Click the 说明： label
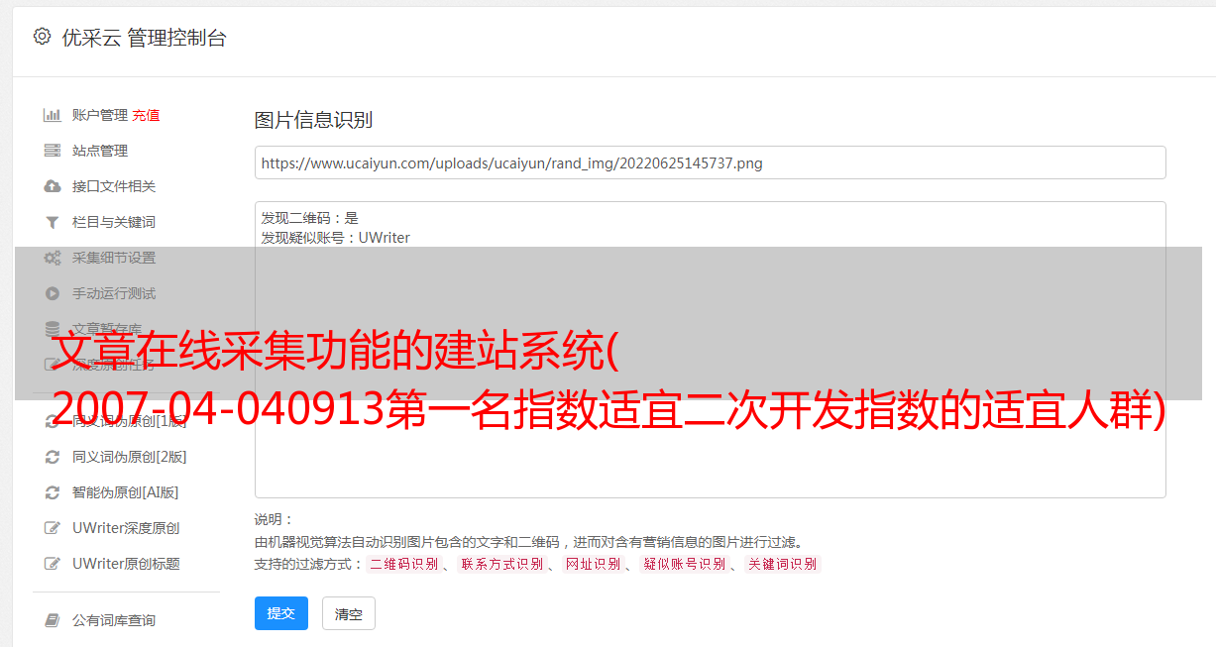The width and height of the screenshot is (1216, 647). click(x=275, y=519)
